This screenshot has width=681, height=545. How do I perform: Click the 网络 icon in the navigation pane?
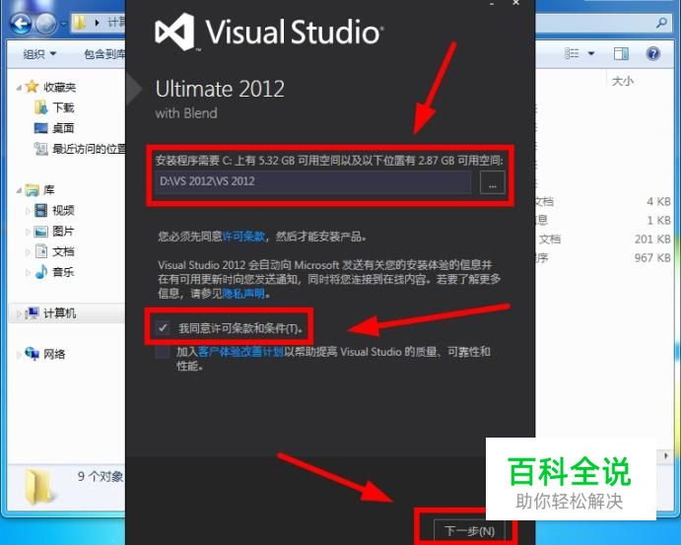pyautogui.click(x=32, y=354)
